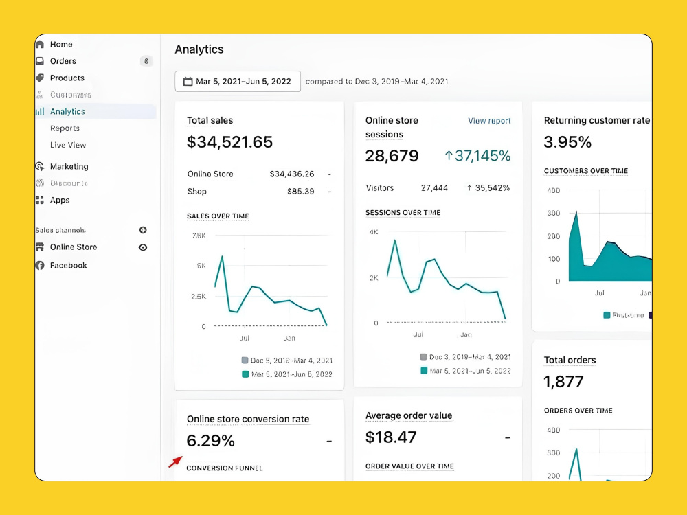The width and height of the screenshot is (687, 515).
Task: Click the Apps grid icon
Action: tap(40, 200)
